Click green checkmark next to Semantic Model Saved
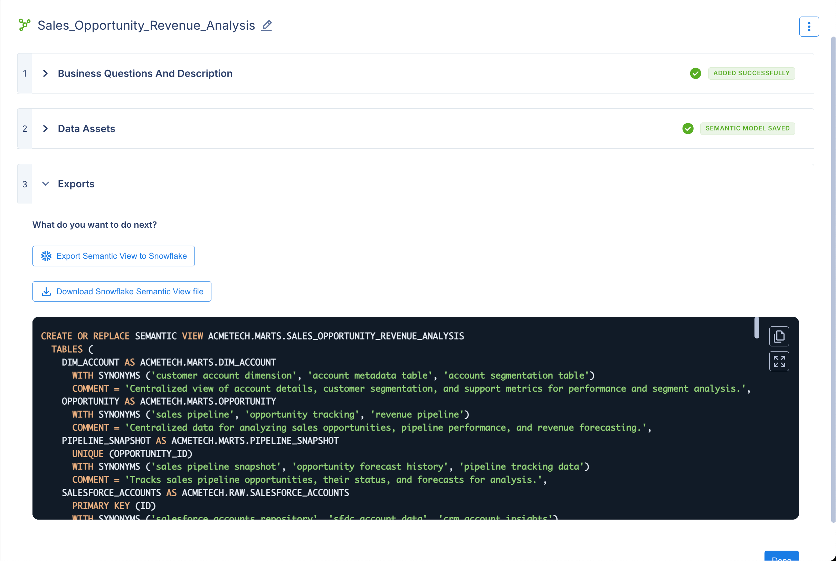 coord(687,128)
